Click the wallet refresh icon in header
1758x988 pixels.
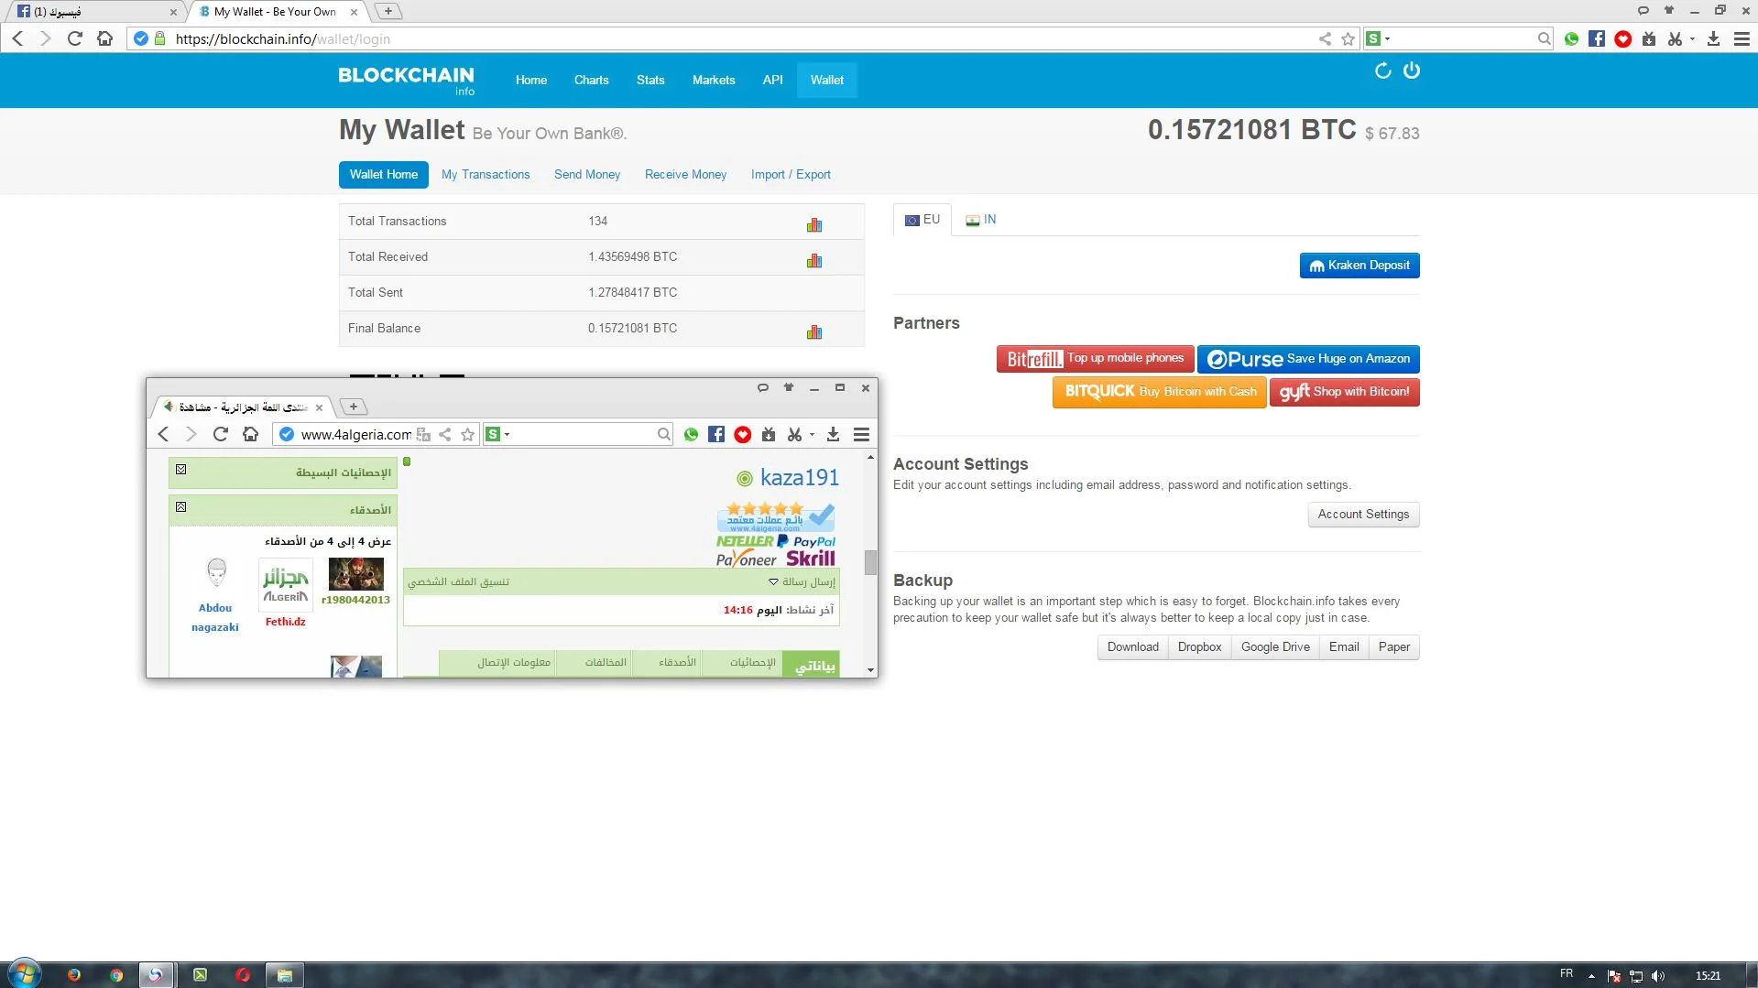pyautogui.click(x=1382, y=71)
